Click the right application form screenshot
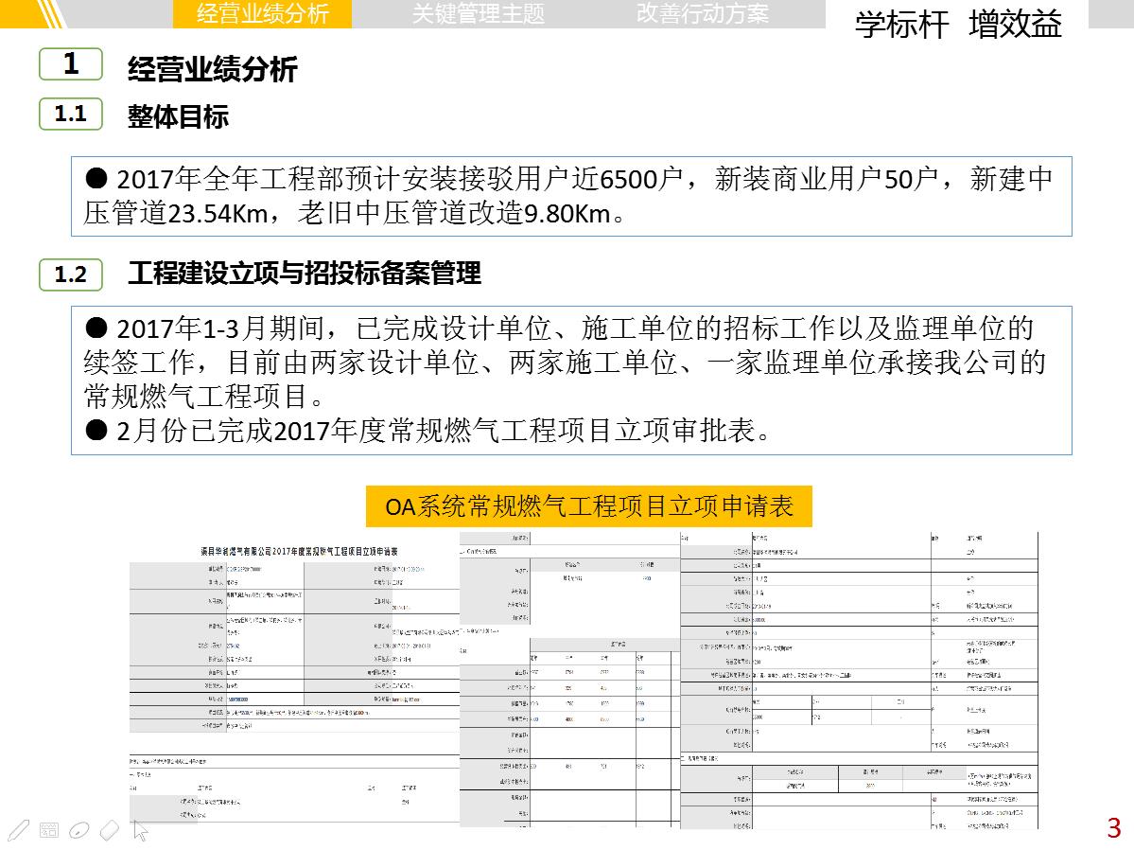1134x850 pixels. click(859, 680)
